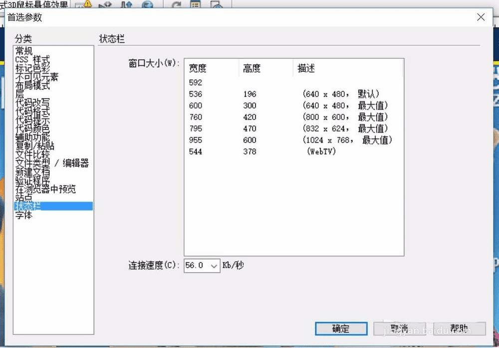Select 在浏览器中预览 category
The width and height of the screenshot is (499, 348).
45,189
